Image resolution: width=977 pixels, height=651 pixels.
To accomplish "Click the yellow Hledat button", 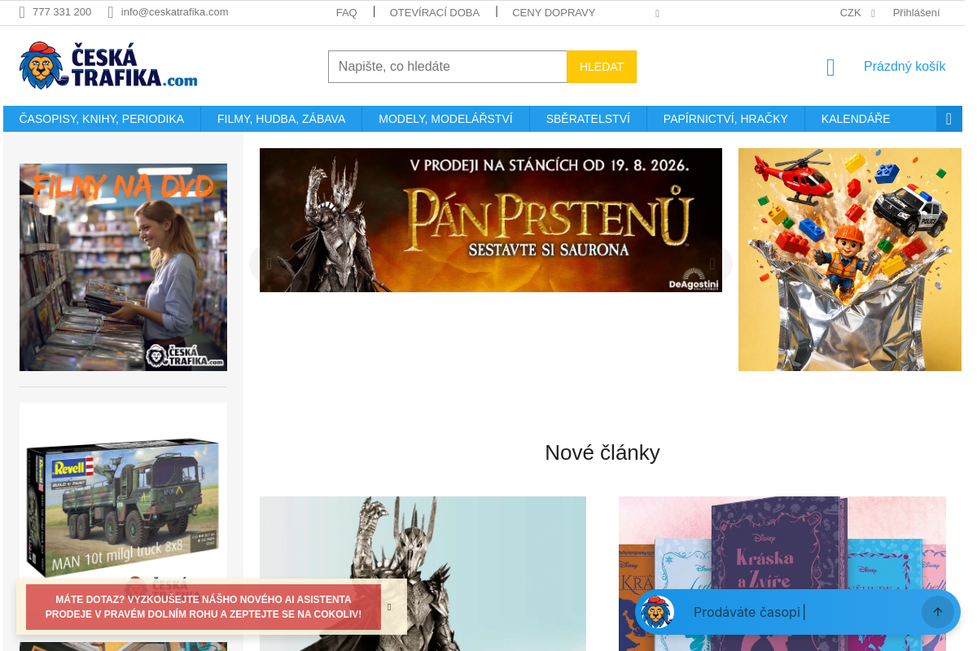I will point(602,67).
